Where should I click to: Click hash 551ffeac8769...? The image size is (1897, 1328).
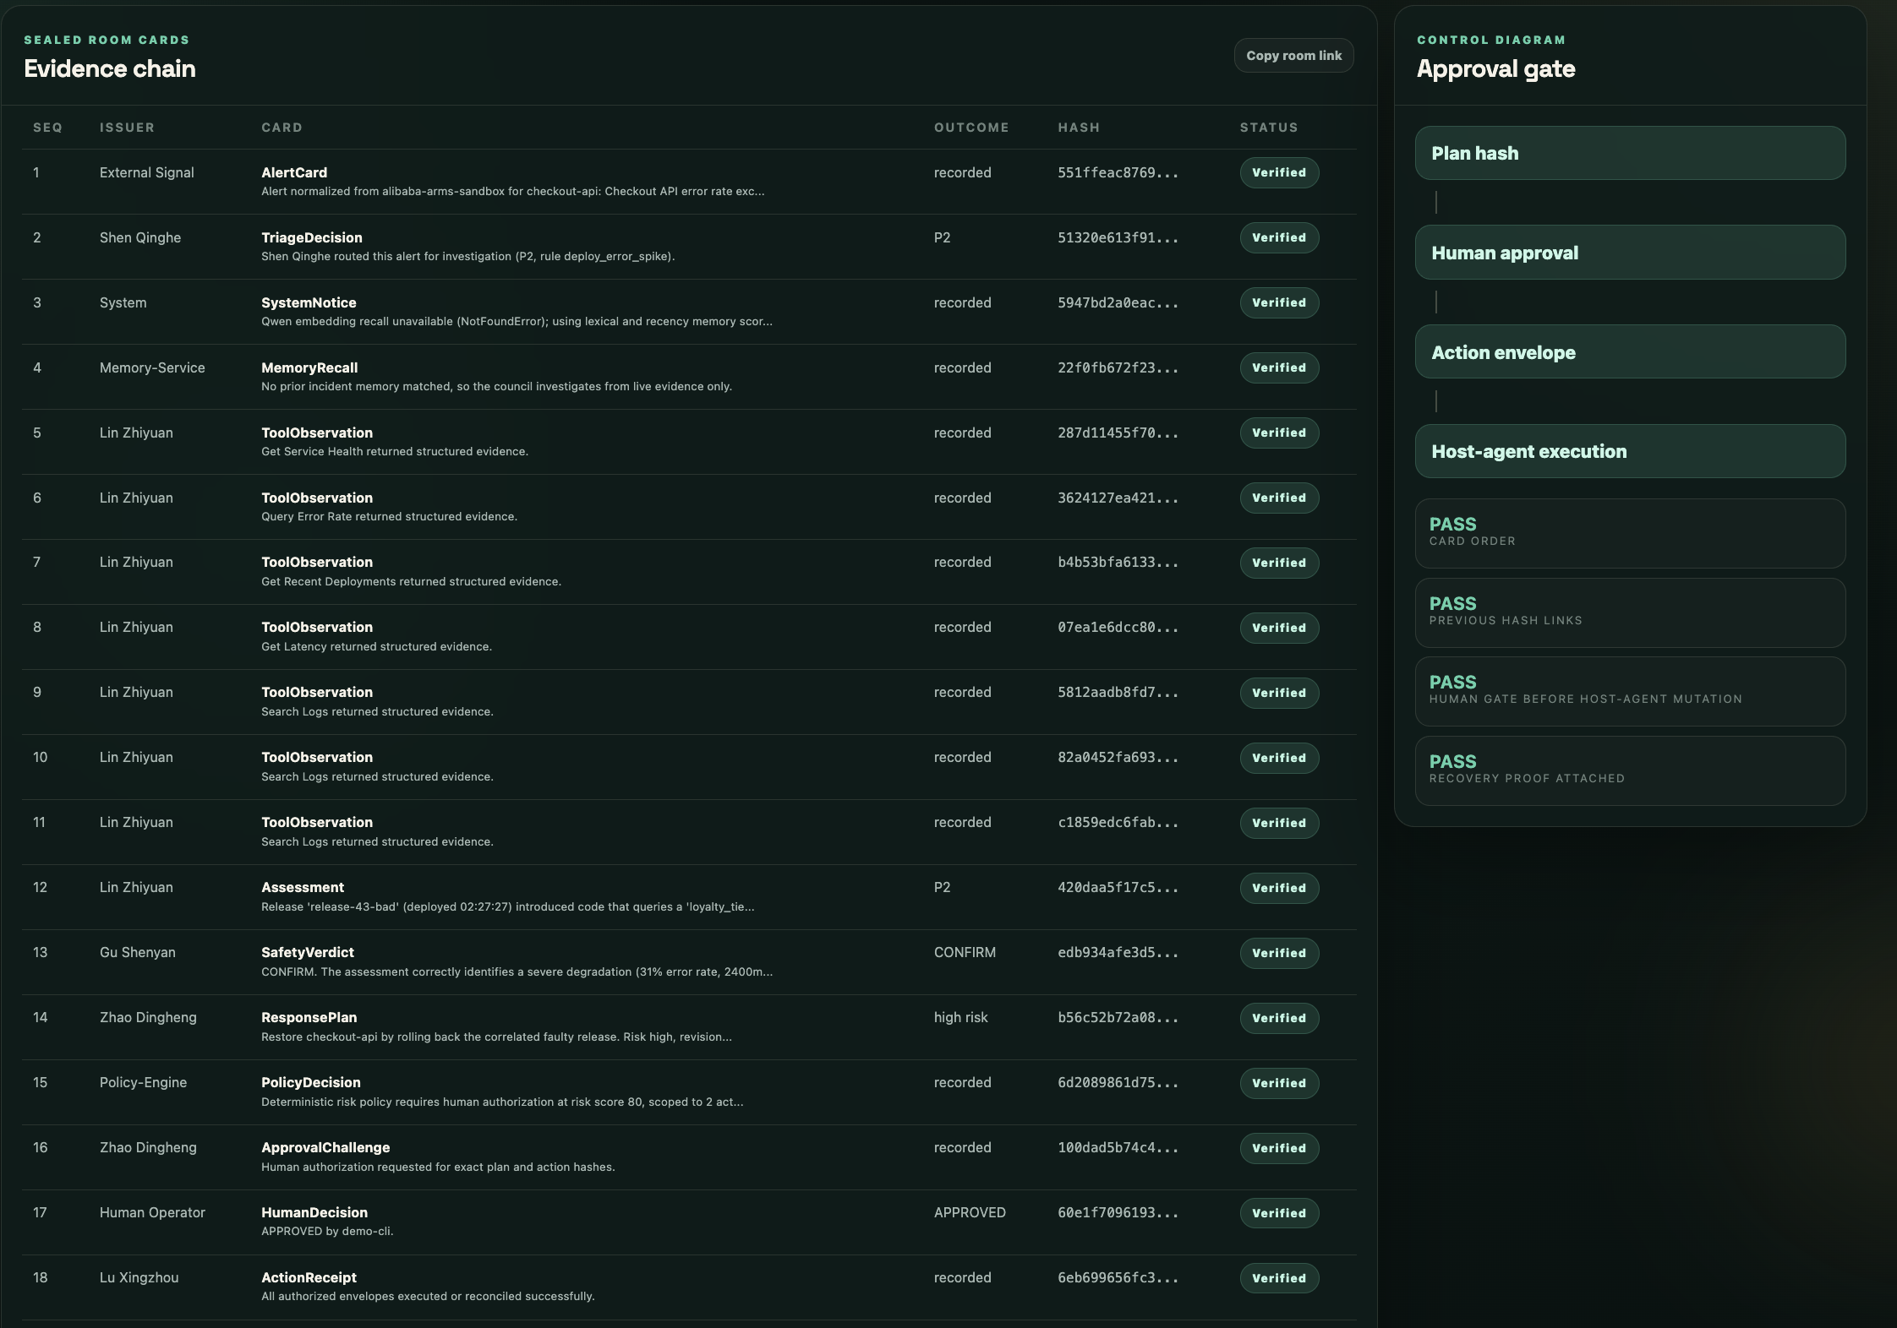1118,172
